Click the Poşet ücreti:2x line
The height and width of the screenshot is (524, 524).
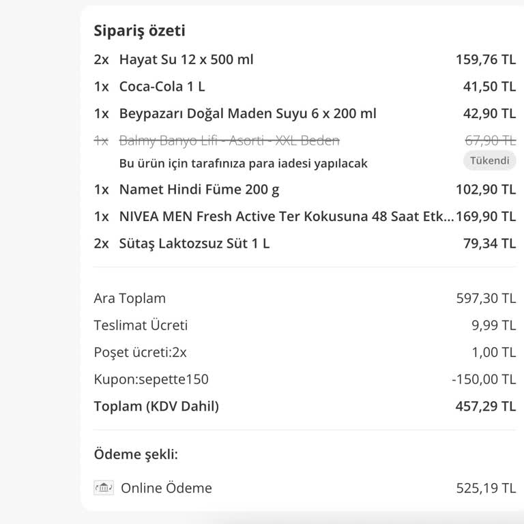(x=140, y=353)
